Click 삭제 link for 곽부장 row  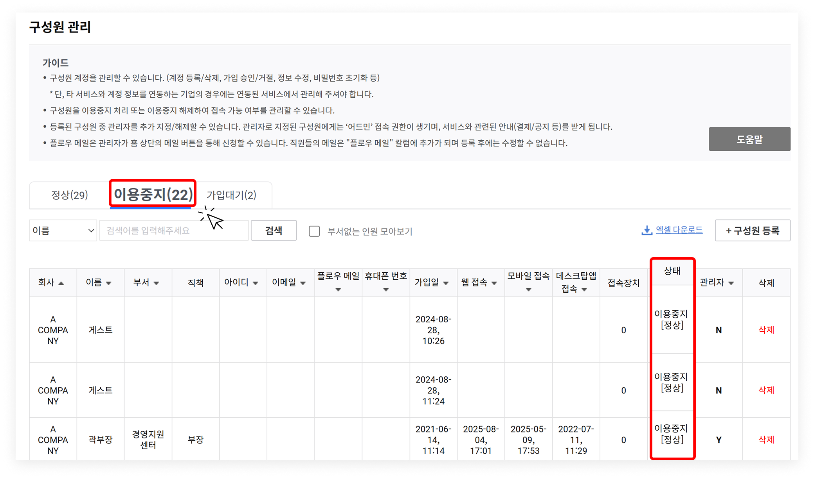[766, 440]
